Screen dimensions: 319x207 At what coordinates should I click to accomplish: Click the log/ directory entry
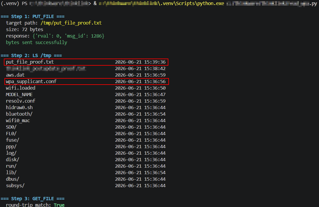point(11,153)
